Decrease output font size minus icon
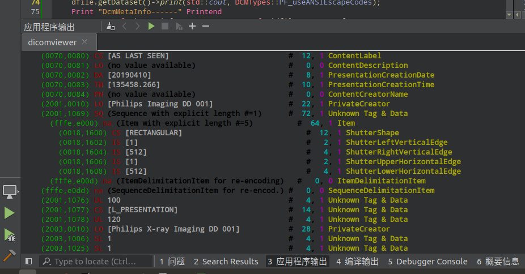This screenshot has height=274, width=525. [x=206, y=27]
